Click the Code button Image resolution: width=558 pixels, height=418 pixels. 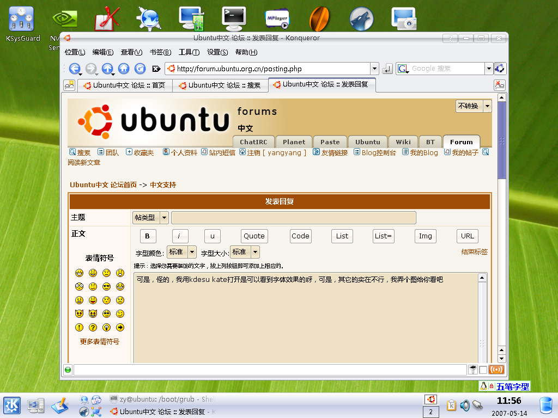click(300, 236)
